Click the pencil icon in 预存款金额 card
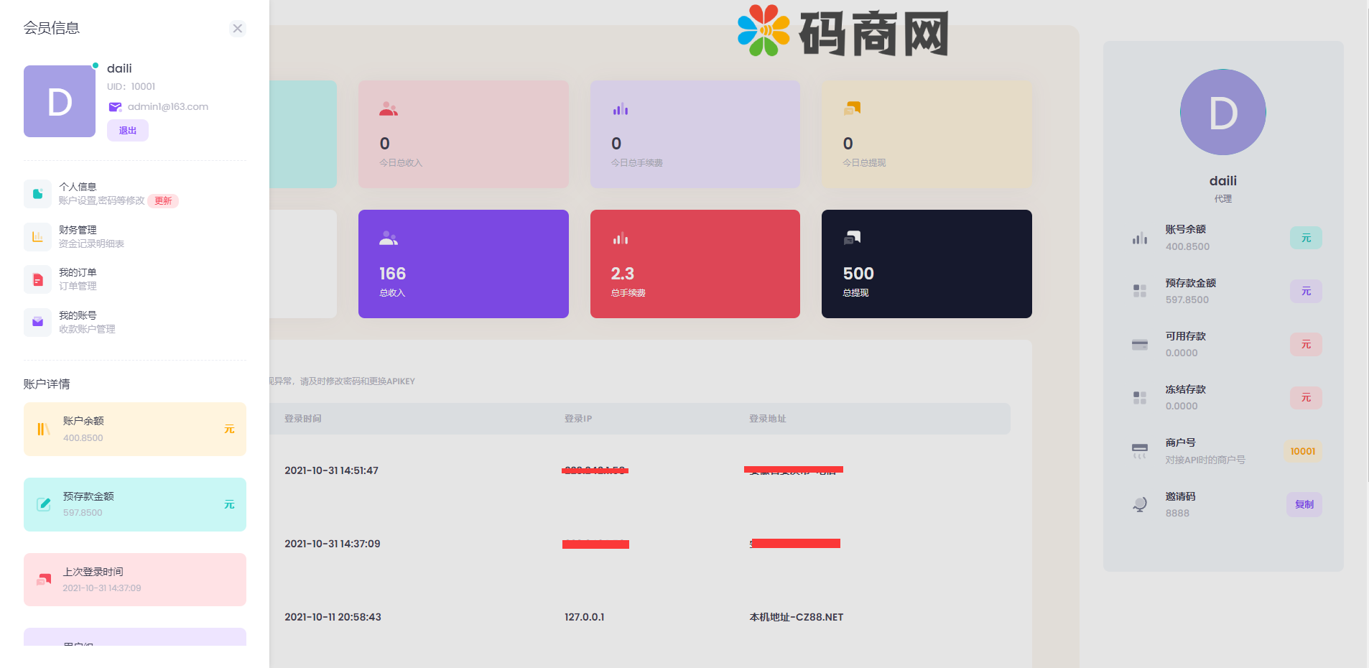The image size is (1369, 668). click(44, 504)
